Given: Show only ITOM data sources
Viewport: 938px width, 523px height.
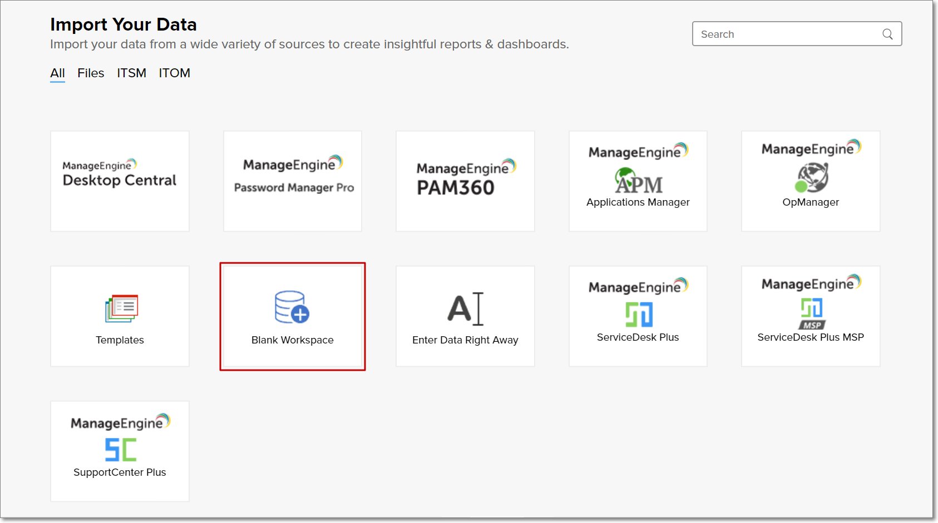Looking at the screenshot, I should [x=175, y=73].
